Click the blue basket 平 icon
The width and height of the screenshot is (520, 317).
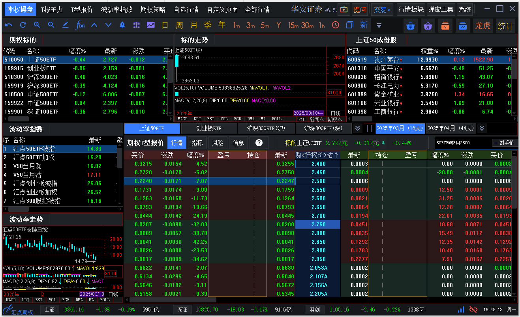411,26
